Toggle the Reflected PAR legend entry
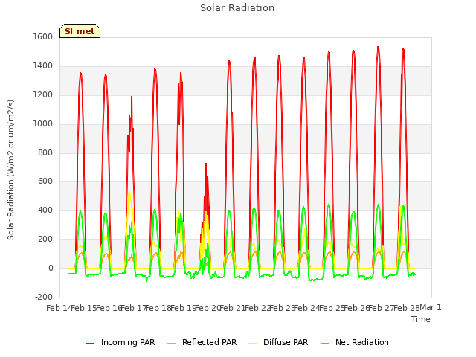The width and height of the screenshot is (476, 357). [x=202, y=342]
